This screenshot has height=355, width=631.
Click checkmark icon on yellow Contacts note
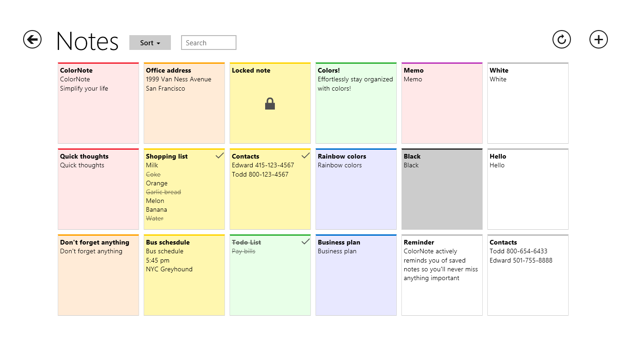click(x=305, y=156)
